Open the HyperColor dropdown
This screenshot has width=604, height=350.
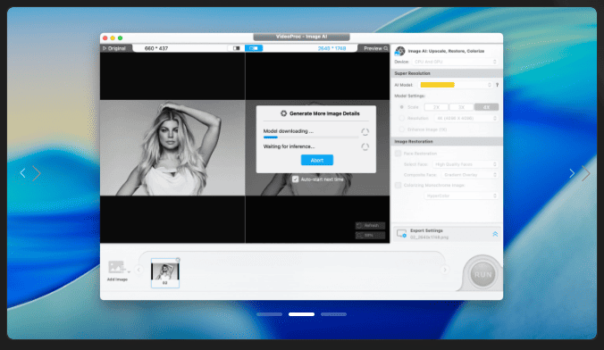[461, 196]
